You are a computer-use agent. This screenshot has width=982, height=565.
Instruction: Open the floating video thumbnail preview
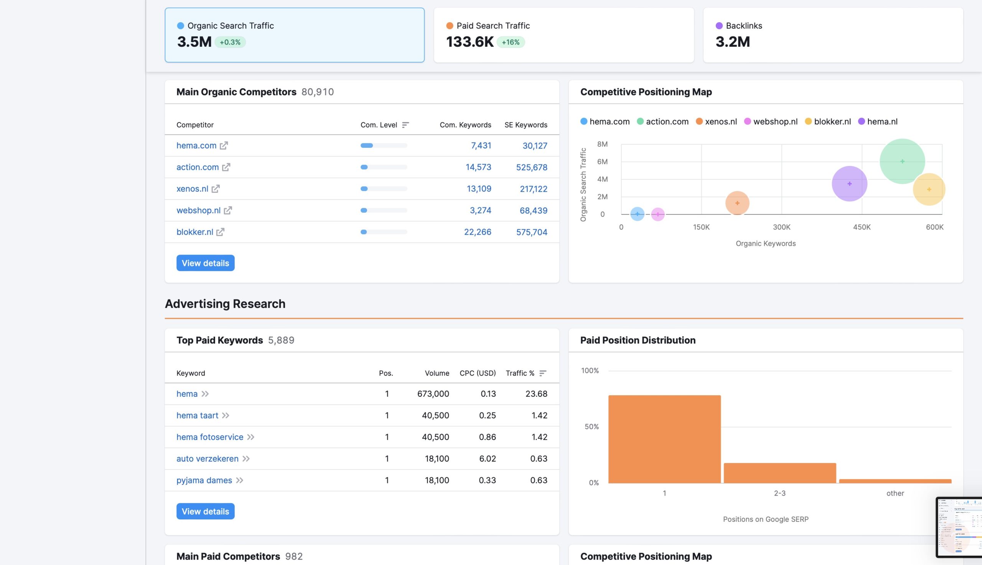coord(959,527)
